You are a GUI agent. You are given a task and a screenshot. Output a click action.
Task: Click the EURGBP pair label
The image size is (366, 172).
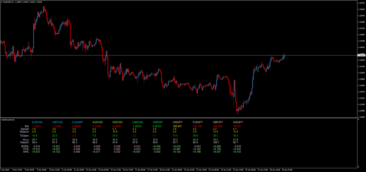point(77,122)
